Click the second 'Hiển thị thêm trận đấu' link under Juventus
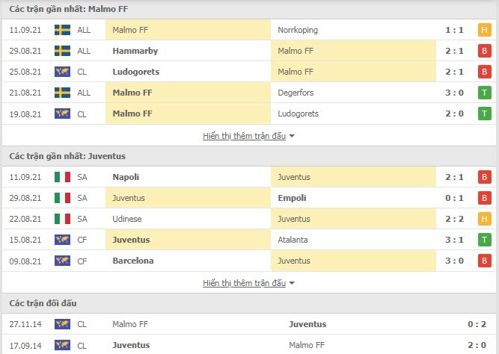The width and height of the screenshot is (499, 354). click(244, 283)
